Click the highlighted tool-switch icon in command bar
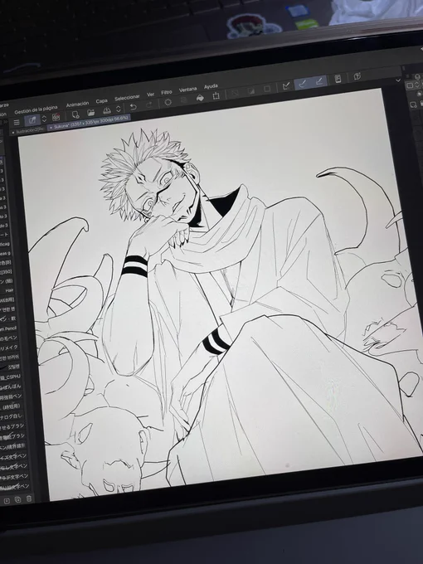The image size is (423, 564). tap(32, 120)
